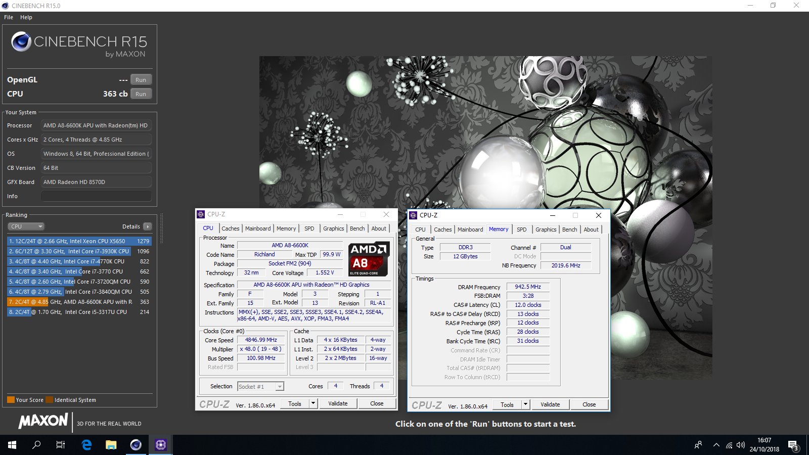Select ranking row Core i5-3317U

tap(79, 312)
